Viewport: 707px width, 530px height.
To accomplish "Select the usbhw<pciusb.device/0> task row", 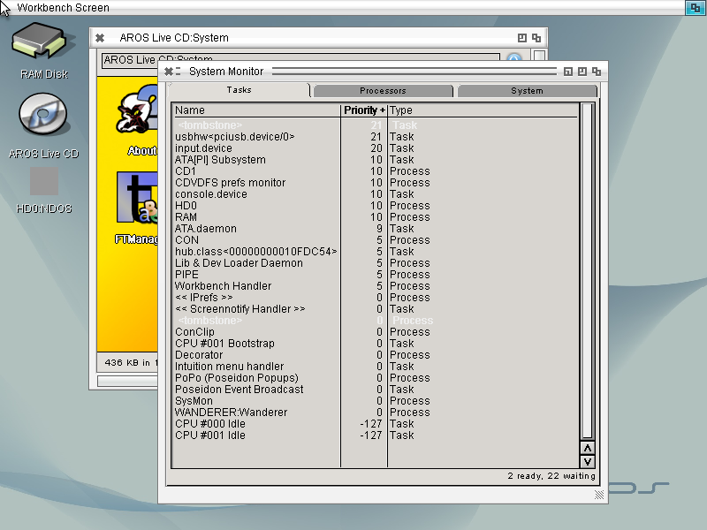I will point(376,137).
